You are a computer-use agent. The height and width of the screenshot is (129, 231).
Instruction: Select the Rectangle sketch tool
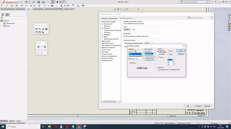[12, 6]
